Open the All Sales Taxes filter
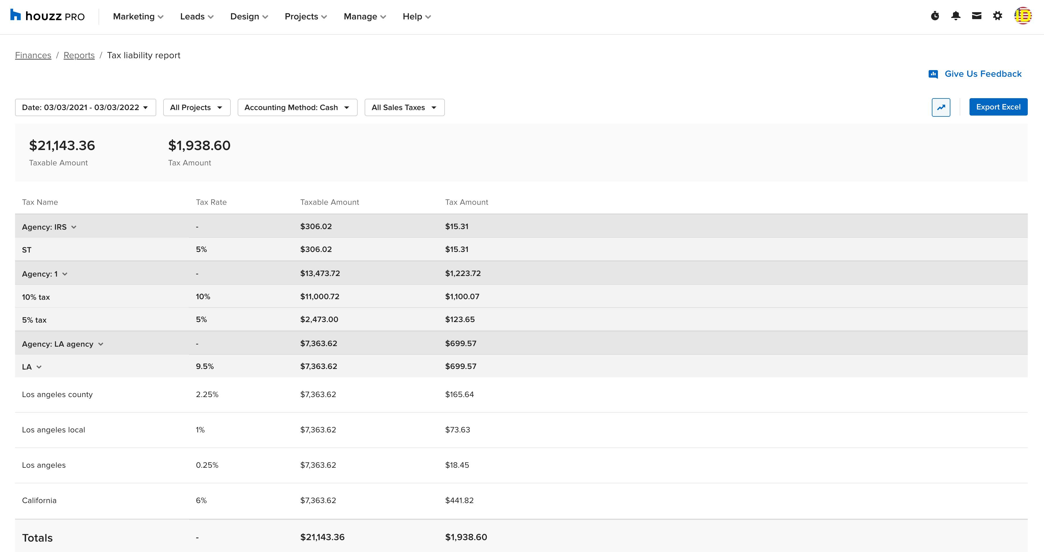The image size is (1044, 552). (404, 107)
